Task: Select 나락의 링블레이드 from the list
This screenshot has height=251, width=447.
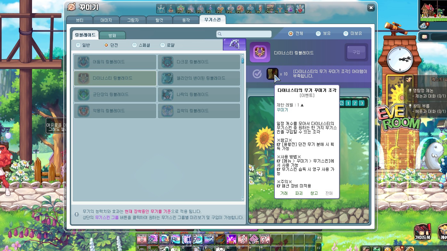Action: click(x=199, y=94)
